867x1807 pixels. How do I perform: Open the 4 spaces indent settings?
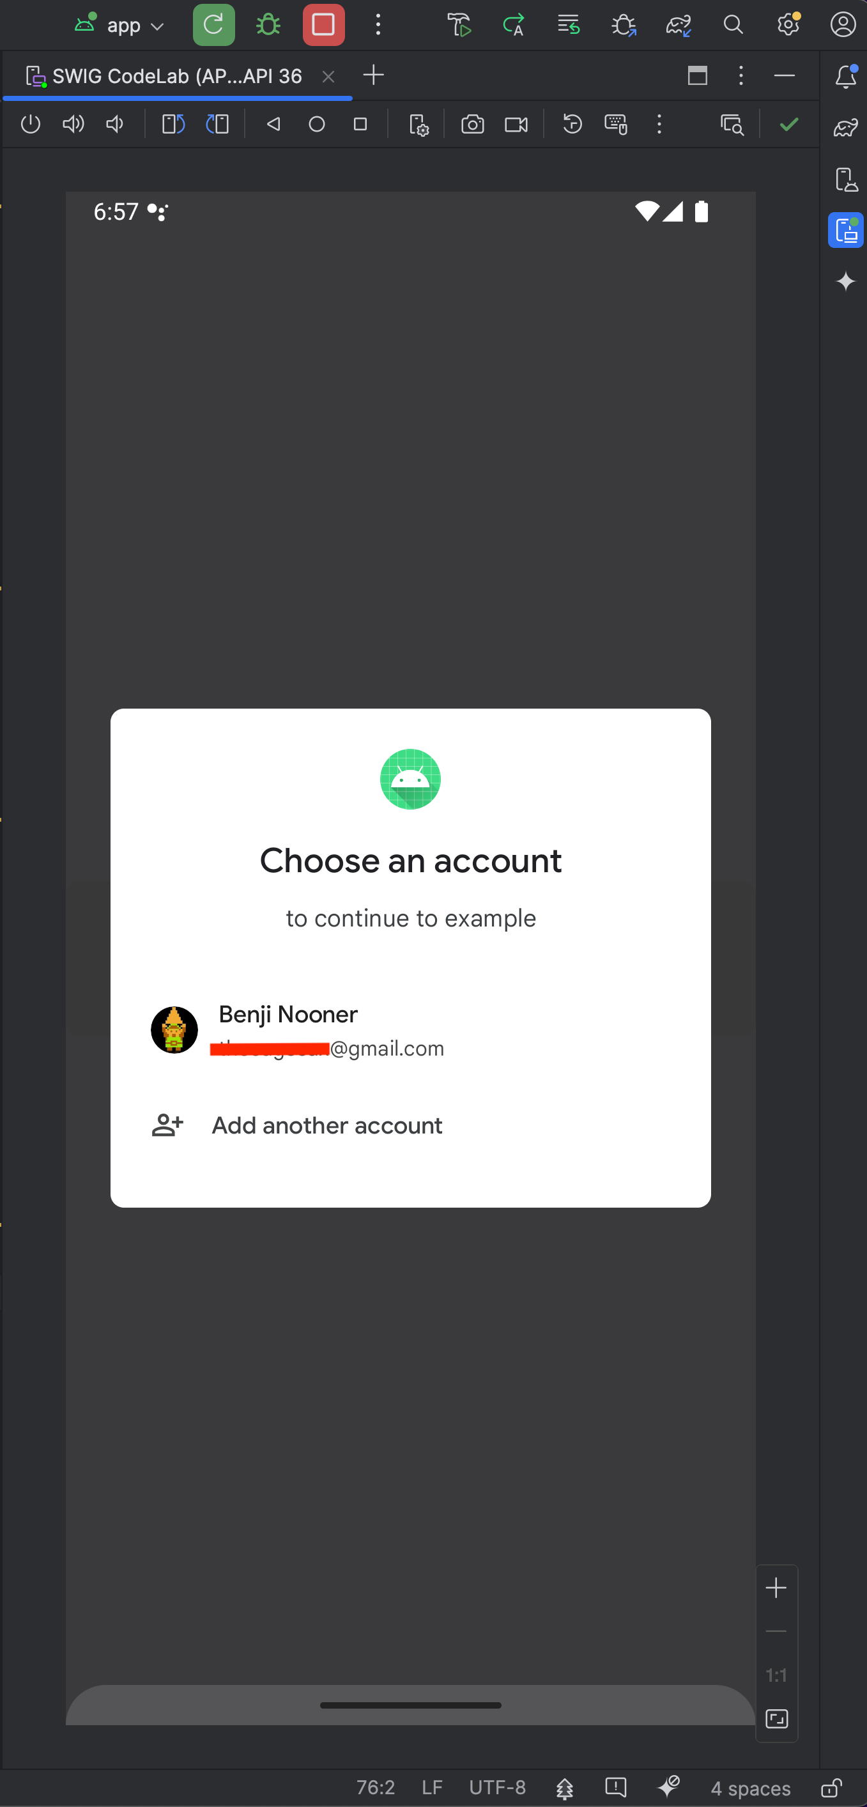click(x=751, y=1788)
